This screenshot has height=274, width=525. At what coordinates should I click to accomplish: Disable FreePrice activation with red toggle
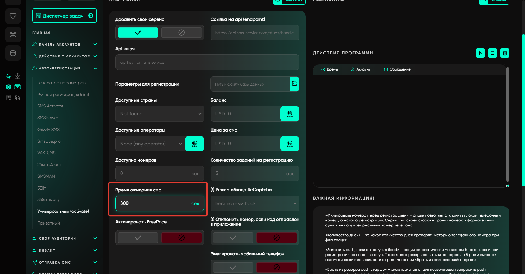[x=181, y=238]
